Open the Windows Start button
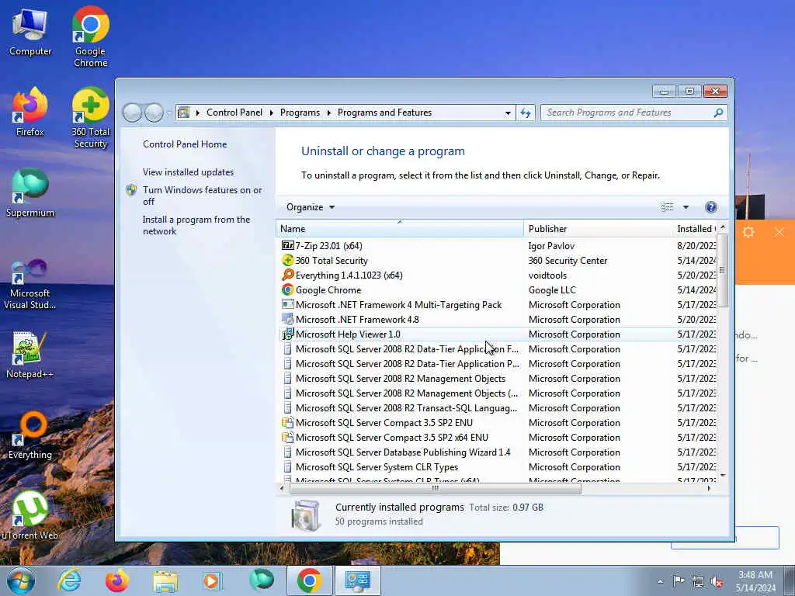This screenshot has height=596, width=795. tap(20, 580)
